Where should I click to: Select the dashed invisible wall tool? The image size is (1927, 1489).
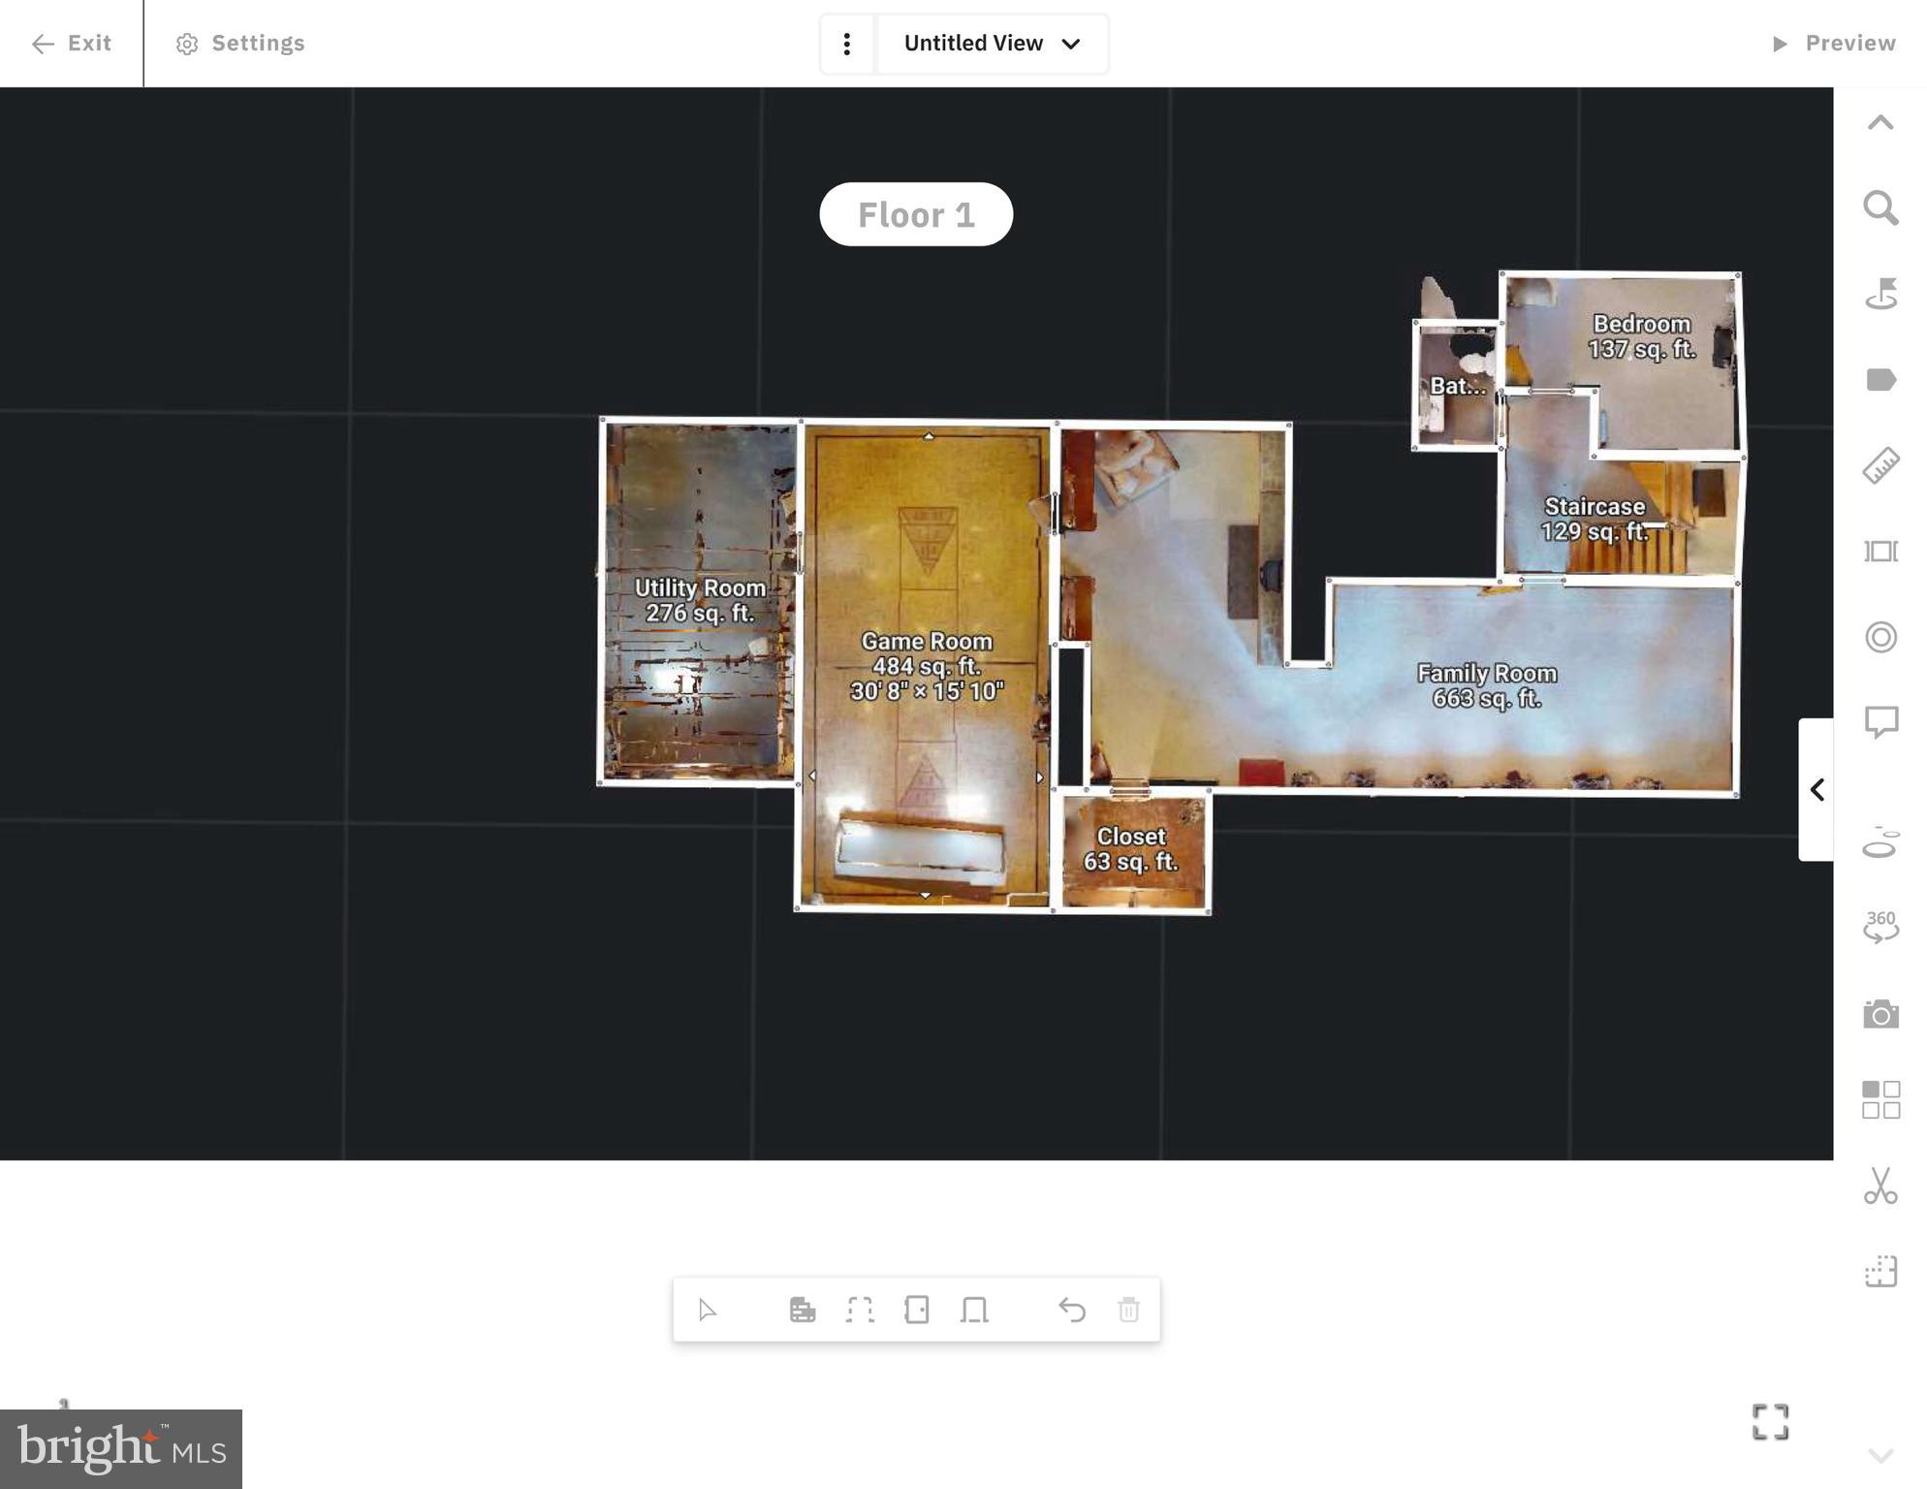859,1311
